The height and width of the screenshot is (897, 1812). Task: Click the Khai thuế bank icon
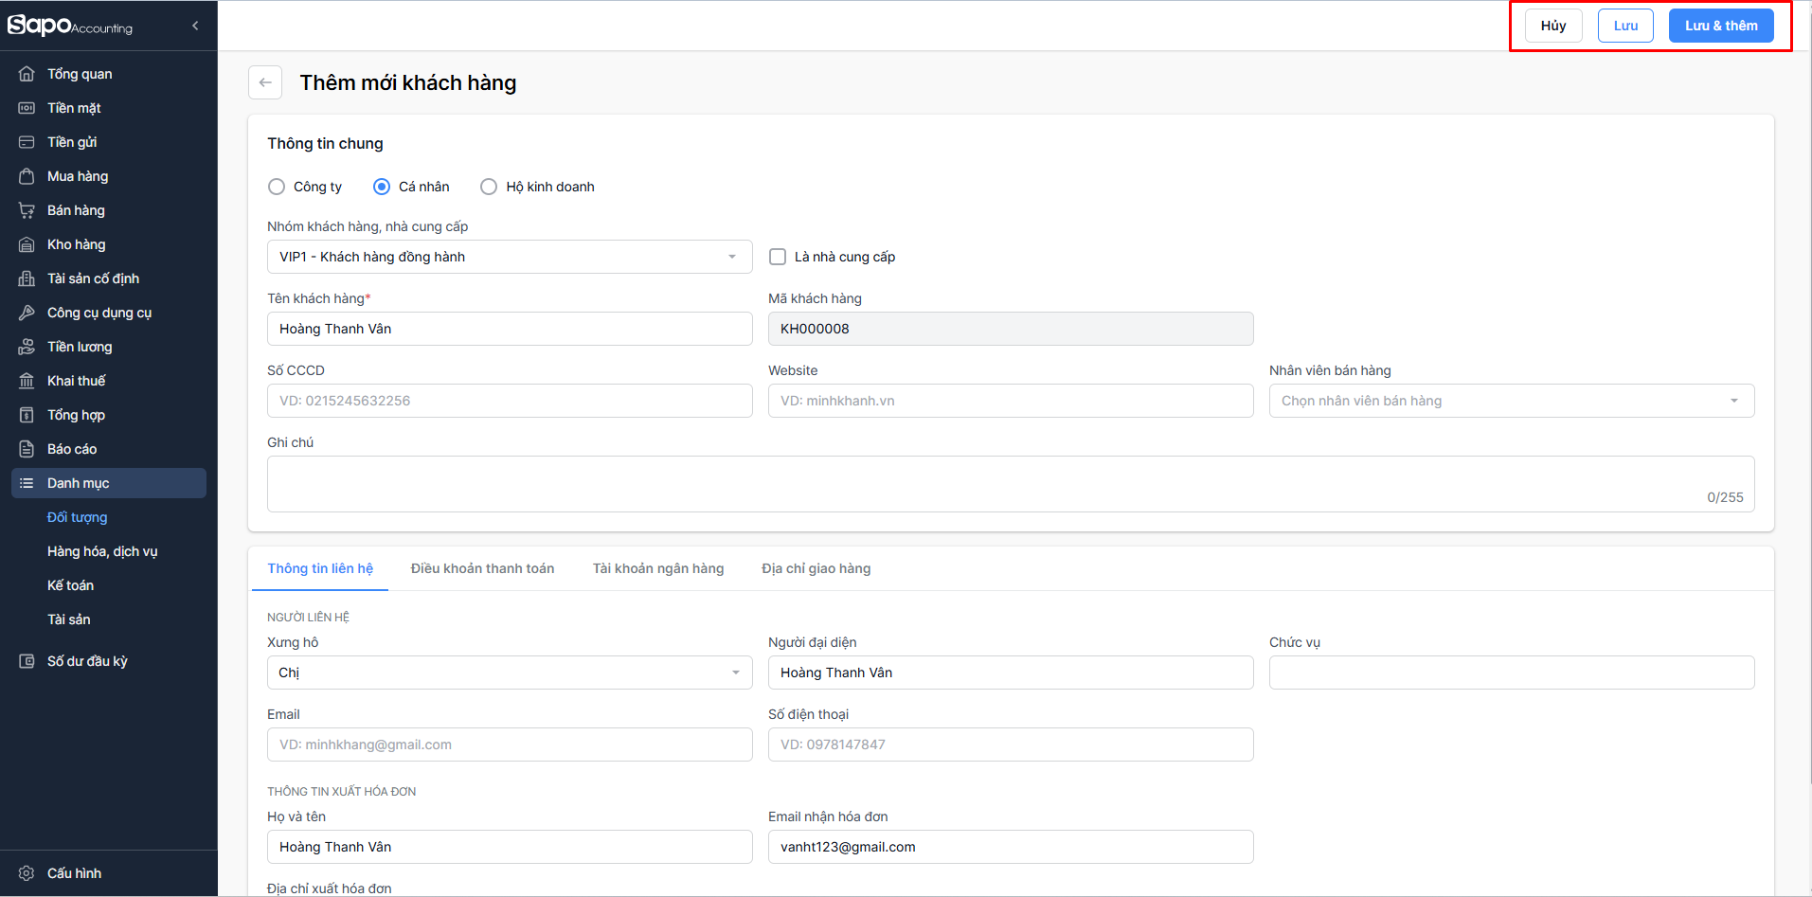27,381
